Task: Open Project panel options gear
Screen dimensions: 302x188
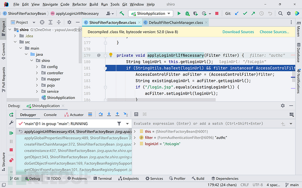Action: pos(69,23)
